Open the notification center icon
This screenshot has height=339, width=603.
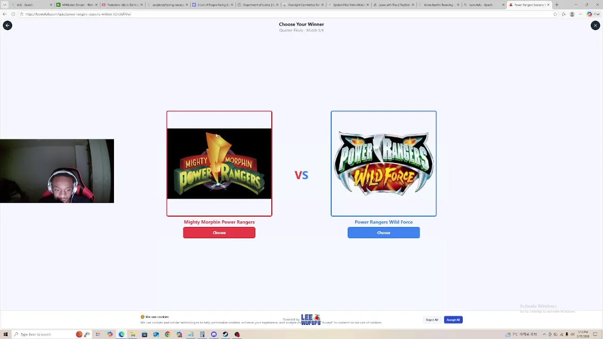tap(595, 334)
